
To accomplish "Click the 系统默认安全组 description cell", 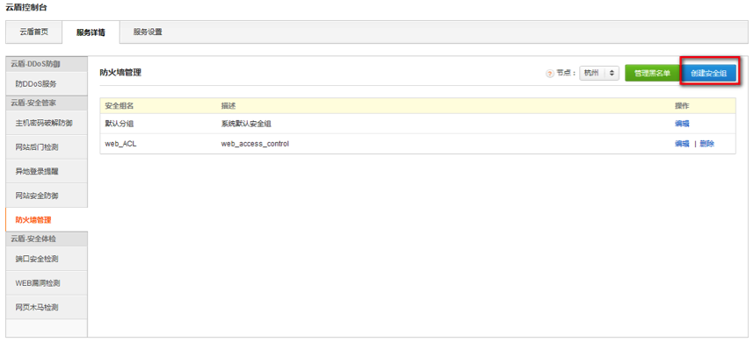I will point(246,124).
